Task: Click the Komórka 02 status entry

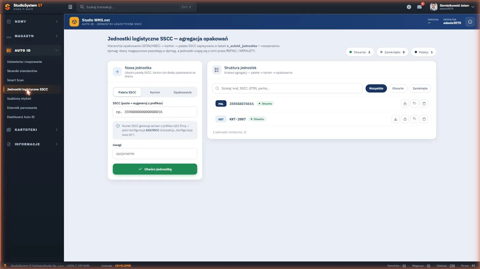Action: (397, 266)
